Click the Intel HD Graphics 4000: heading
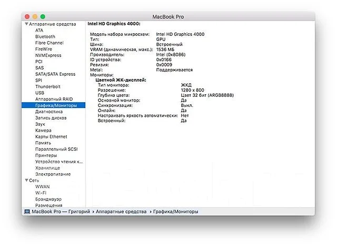This screenshot has height=247, width=337. coord(114,24)
